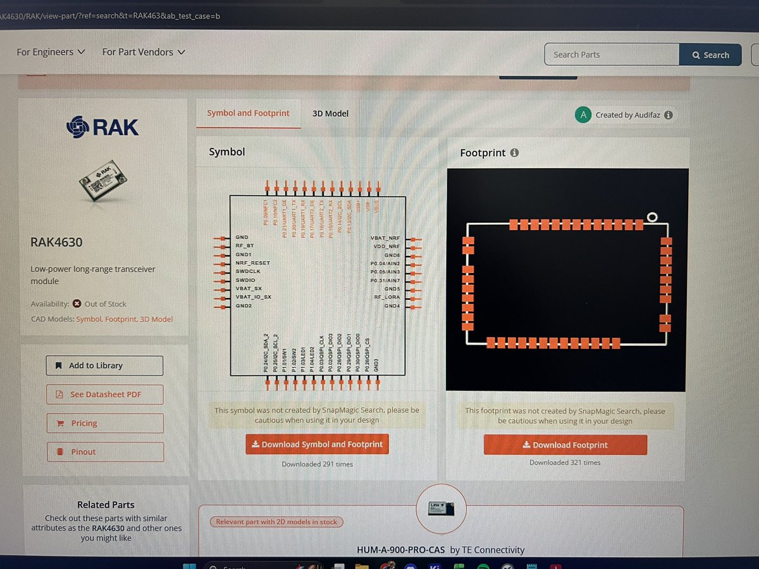
Task: Click the Footprint link under CAD Models
Action: click(121, 319)
